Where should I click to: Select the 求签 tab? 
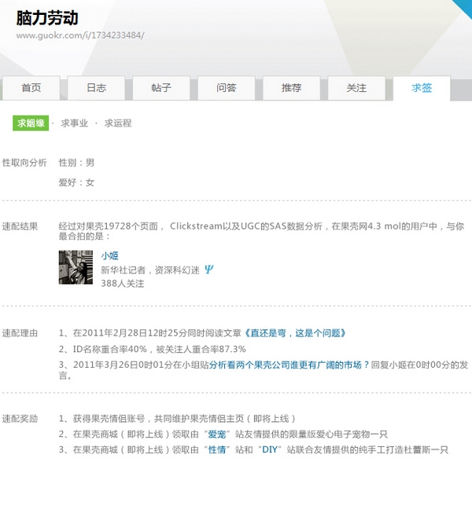pyautogui.click(x=422, y=88)
